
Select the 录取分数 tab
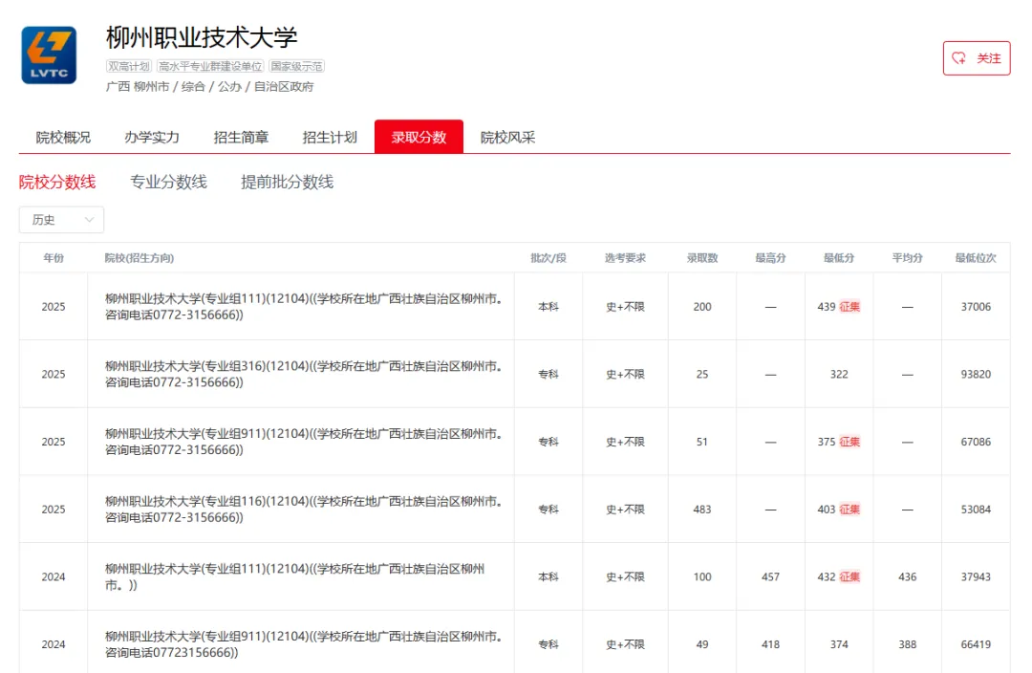coord(419,137)
